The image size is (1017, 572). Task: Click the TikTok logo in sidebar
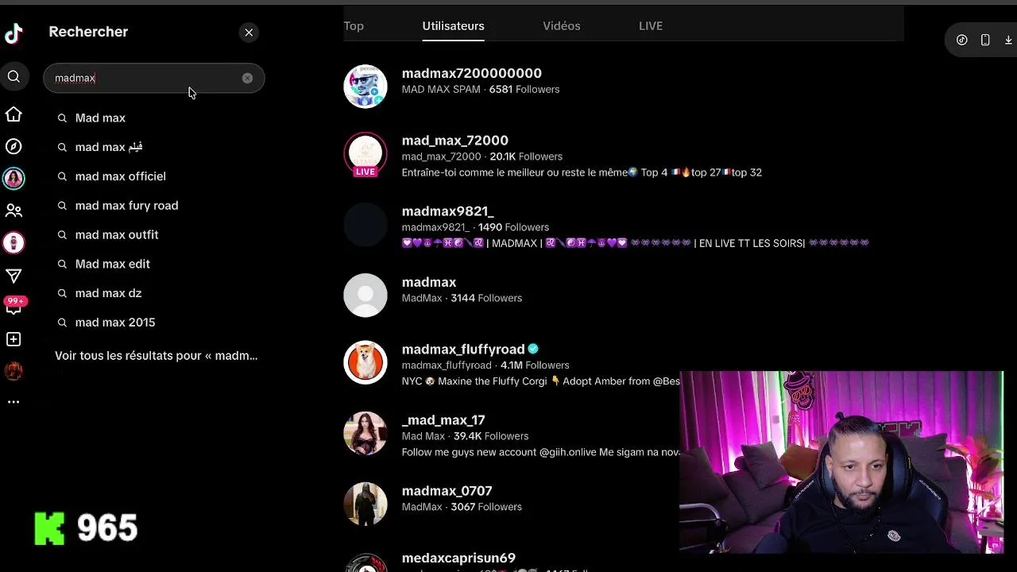point(14,33)
